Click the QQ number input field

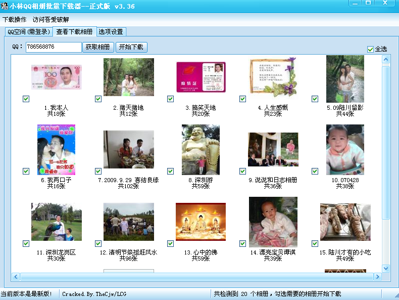pyautogui.click(x=54, y=47)
